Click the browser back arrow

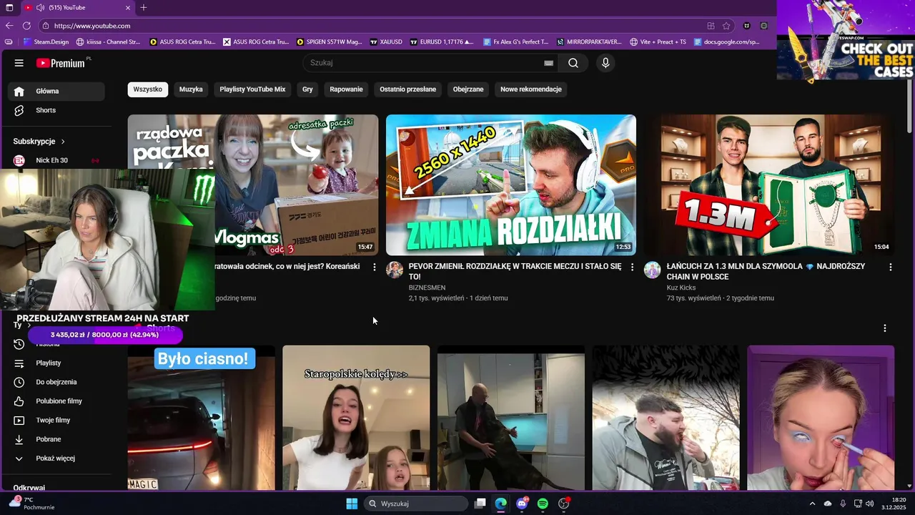(x=9, y=26)
